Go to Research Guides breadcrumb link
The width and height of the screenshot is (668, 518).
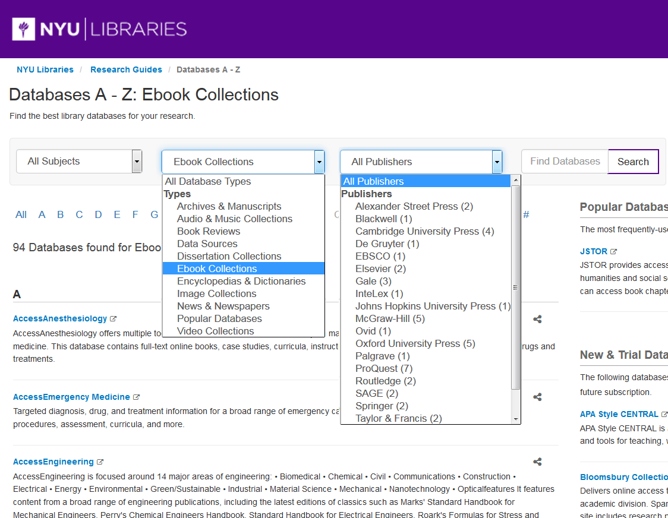(x=126, y=70)
